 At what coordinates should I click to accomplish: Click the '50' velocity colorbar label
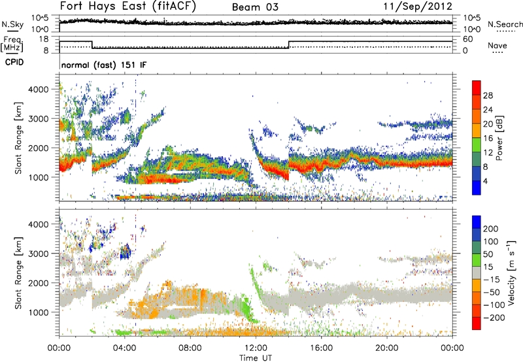click(488, 254)
